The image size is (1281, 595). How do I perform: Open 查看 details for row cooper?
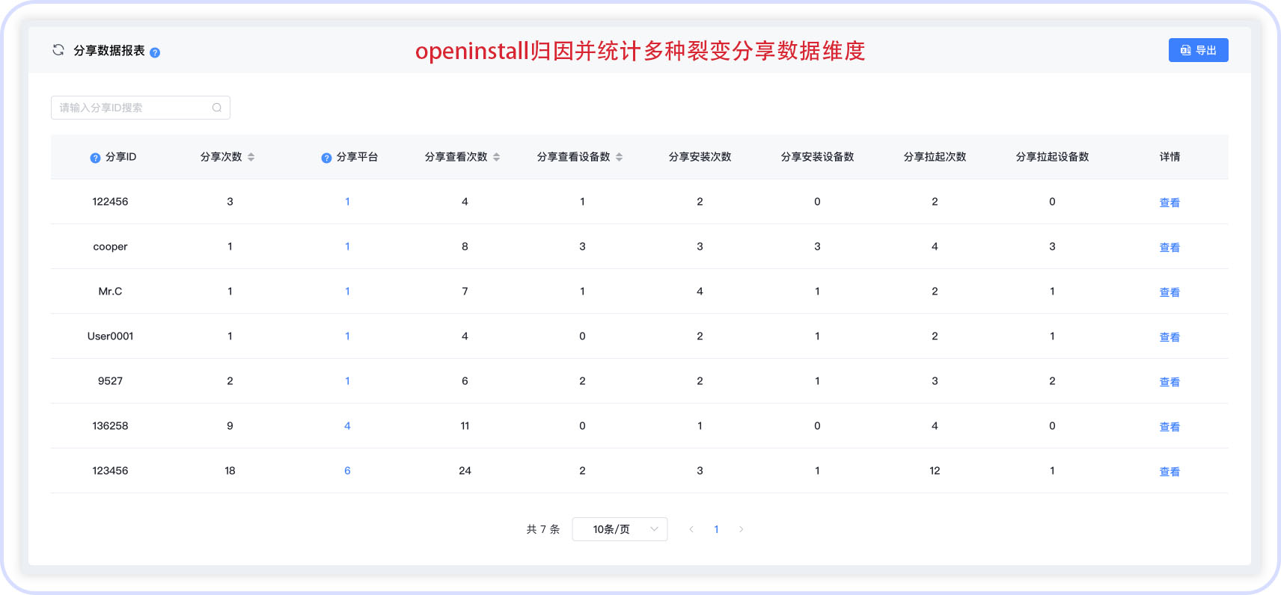pos(1170,247)
